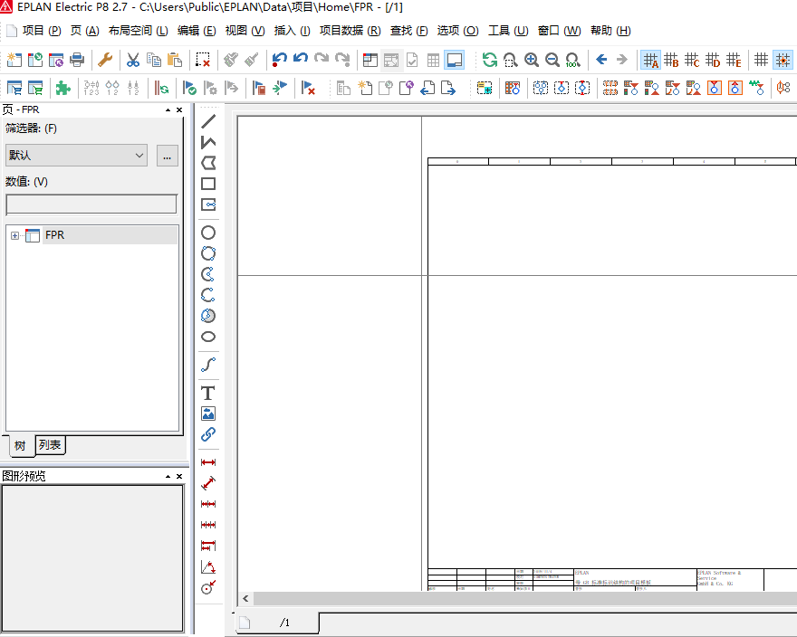The image size is (797, 637).
Task: Click inside the 数值 input field
Action: (91, 204)
